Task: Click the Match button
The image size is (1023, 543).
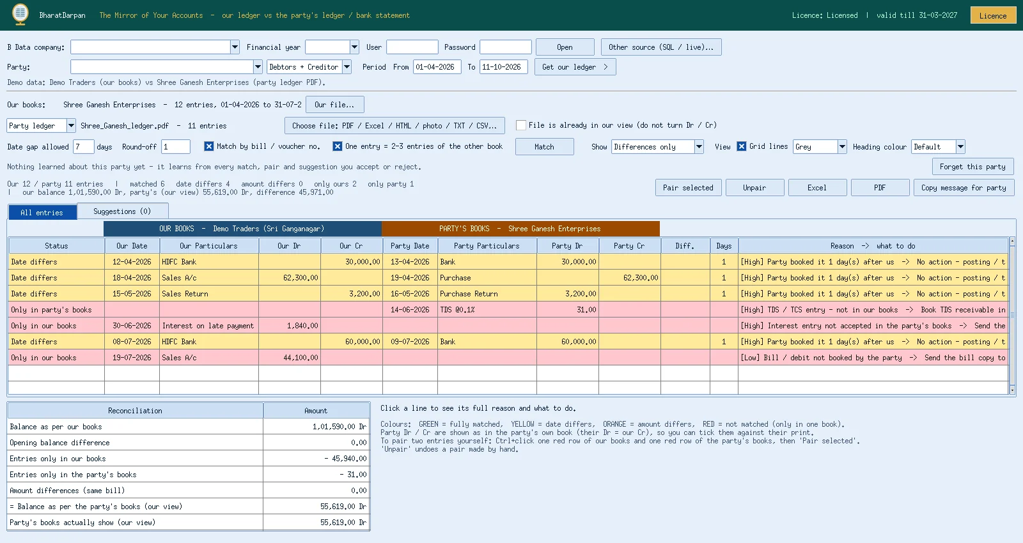Action: (x=544, y=147)
